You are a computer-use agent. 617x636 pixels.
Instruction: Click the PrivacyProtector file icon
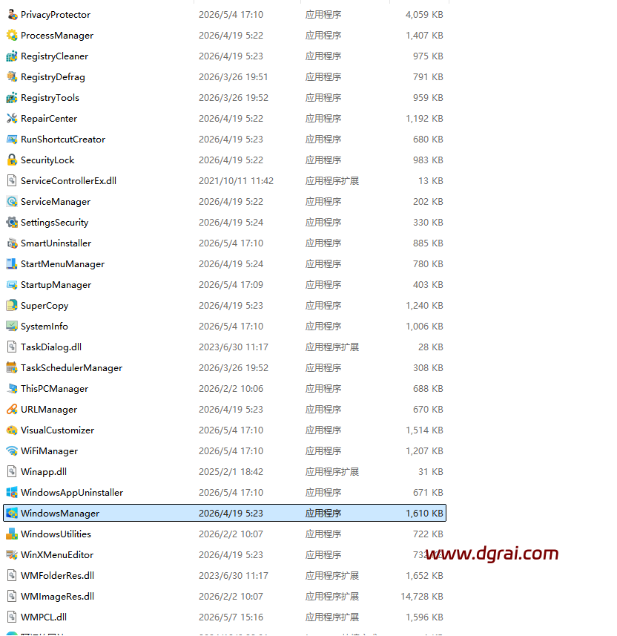click(12, 15)
